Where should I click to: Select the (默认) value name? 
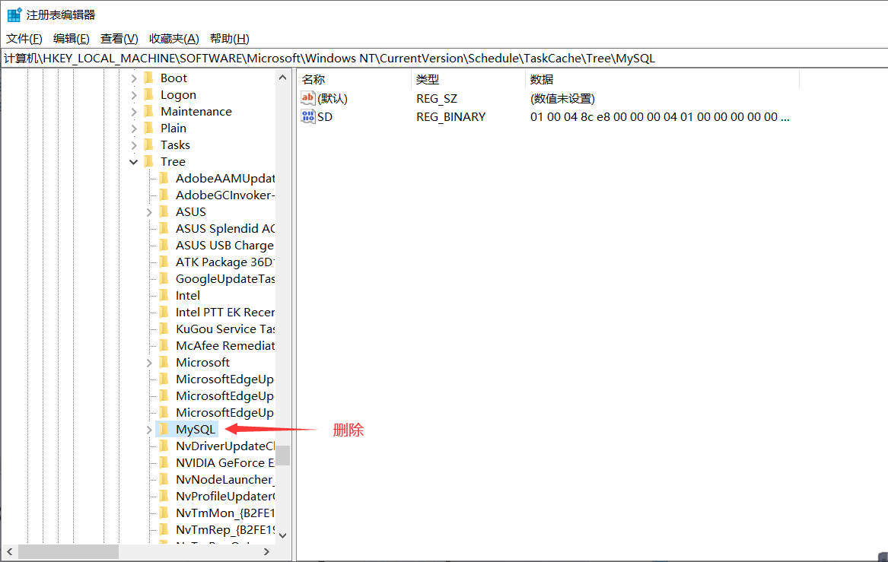pos(333,98)
